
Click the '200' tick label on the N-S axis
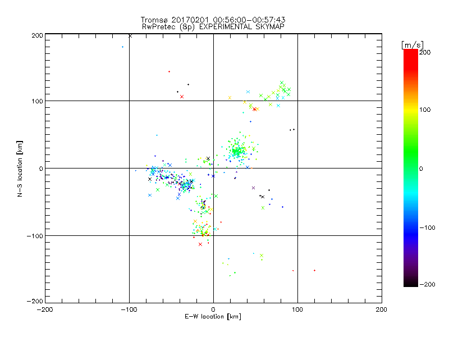click(37, 35)
